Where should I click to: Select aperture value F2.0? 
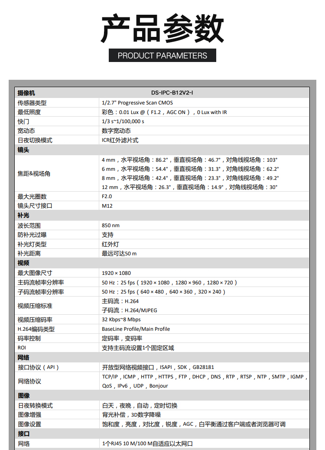(x=107, y=196)
